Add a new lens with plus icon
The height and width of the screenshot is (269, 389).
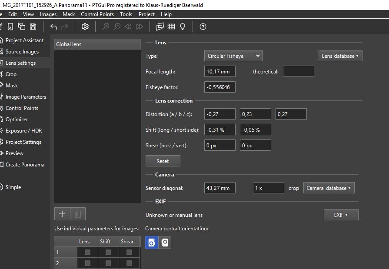coord(62,214)
